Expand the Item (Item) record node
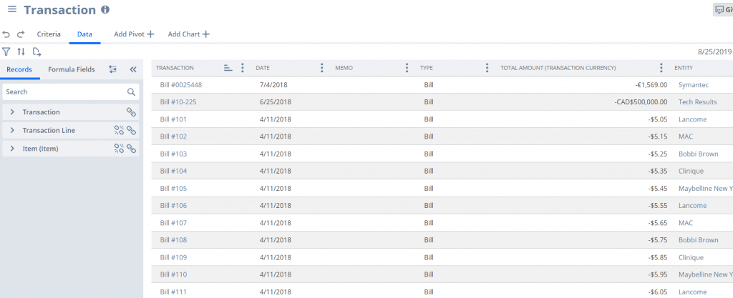 point(12,149)
